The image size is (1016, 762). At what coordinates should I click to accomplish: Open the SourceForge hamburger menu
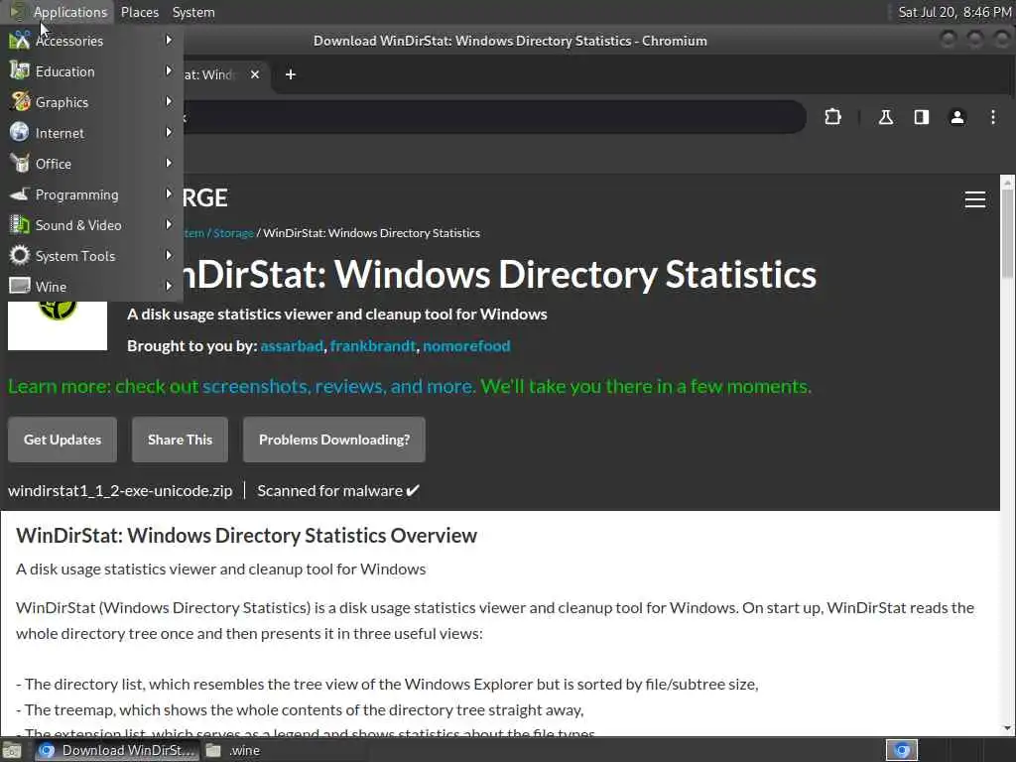[975, 199]
